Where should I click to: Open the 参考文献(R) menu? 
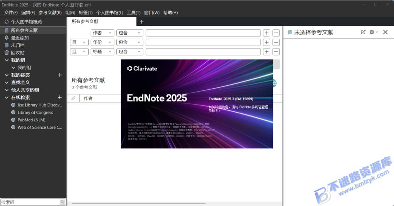point(50,12)
